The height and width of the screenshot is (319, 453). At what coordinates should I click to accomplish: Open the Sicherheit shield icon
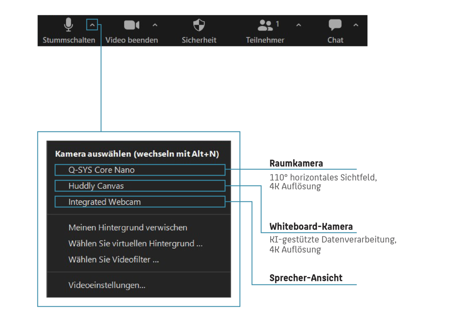pos(199,25)
